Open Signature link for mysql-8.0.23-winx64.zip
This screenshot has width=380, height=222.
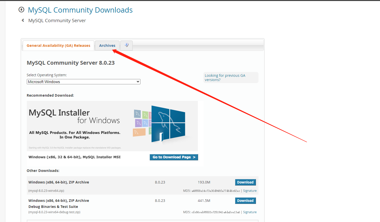250,191
